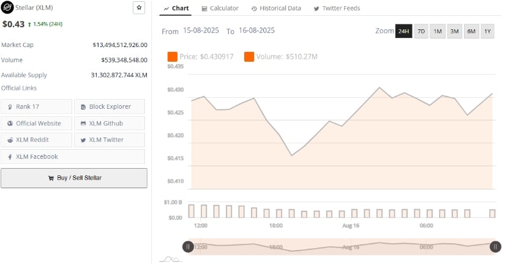Click the Twitter Feeds bird icon
This screenshot has height=264, width=505.
(x=316, y=9)
